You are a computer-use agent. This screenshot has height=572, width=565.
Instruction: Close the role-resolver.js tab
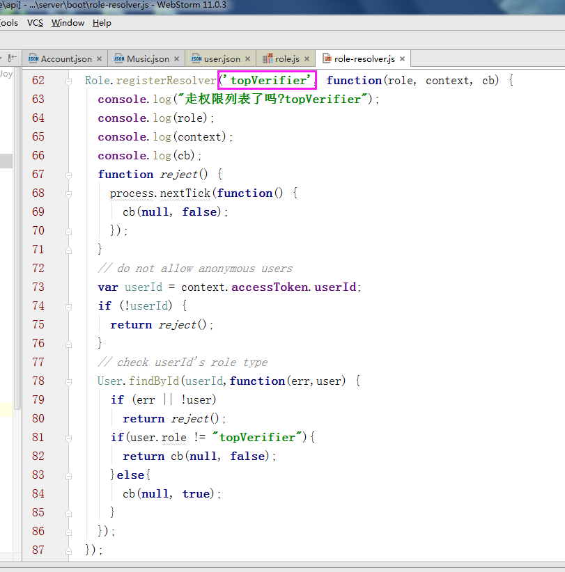coord(403,58)
